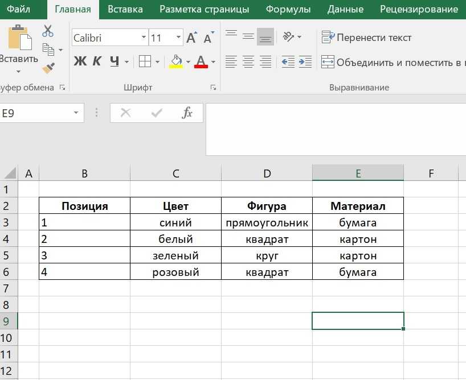Expand the copy options arrow
Screen dimensions: 466x380
tap(60, 49)
